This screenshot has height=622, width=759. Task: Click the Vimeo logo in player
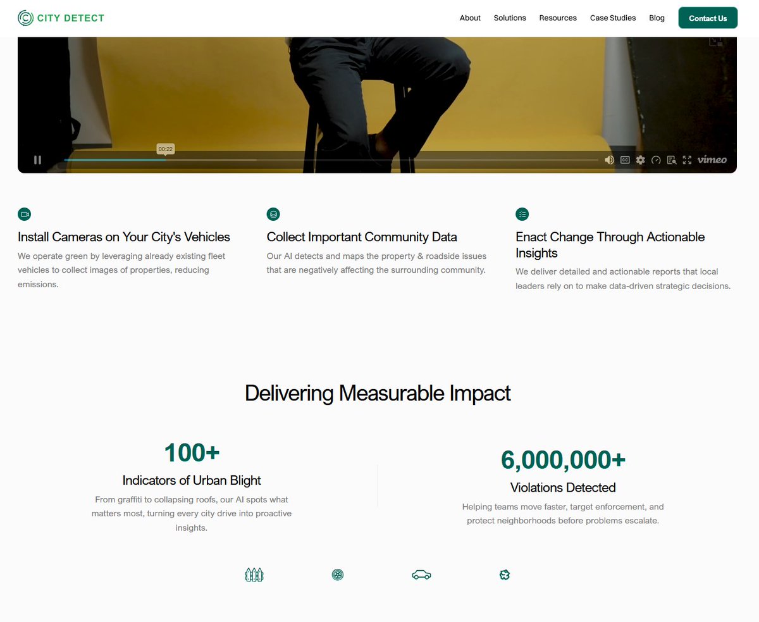pyautogui.click(x=712, y=160)
